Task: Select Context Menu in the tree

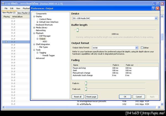Action: [45, 19]
